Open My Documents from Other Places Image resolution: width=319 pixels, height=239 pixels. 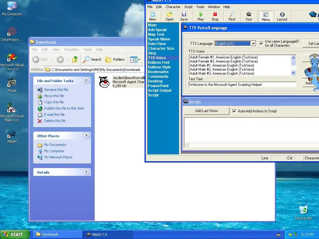[x=55, y=145]
